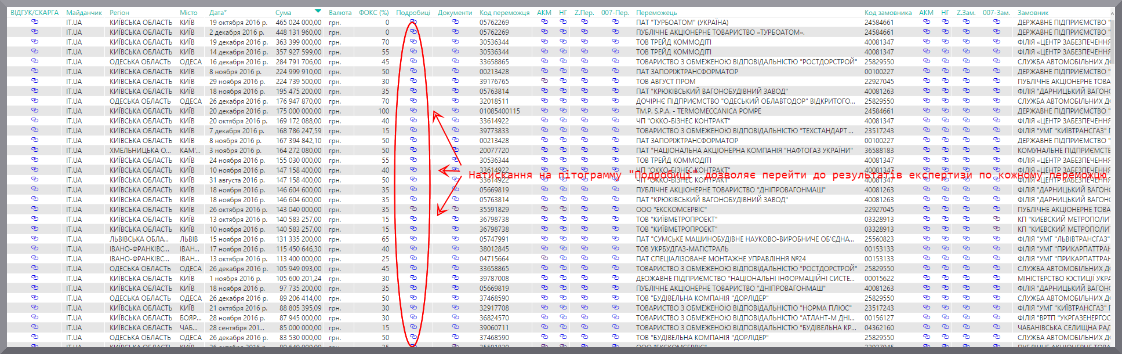Open Подробиці link in 155 030 000,00 row
1122x354 pixels.
click(x=413, y=160)
